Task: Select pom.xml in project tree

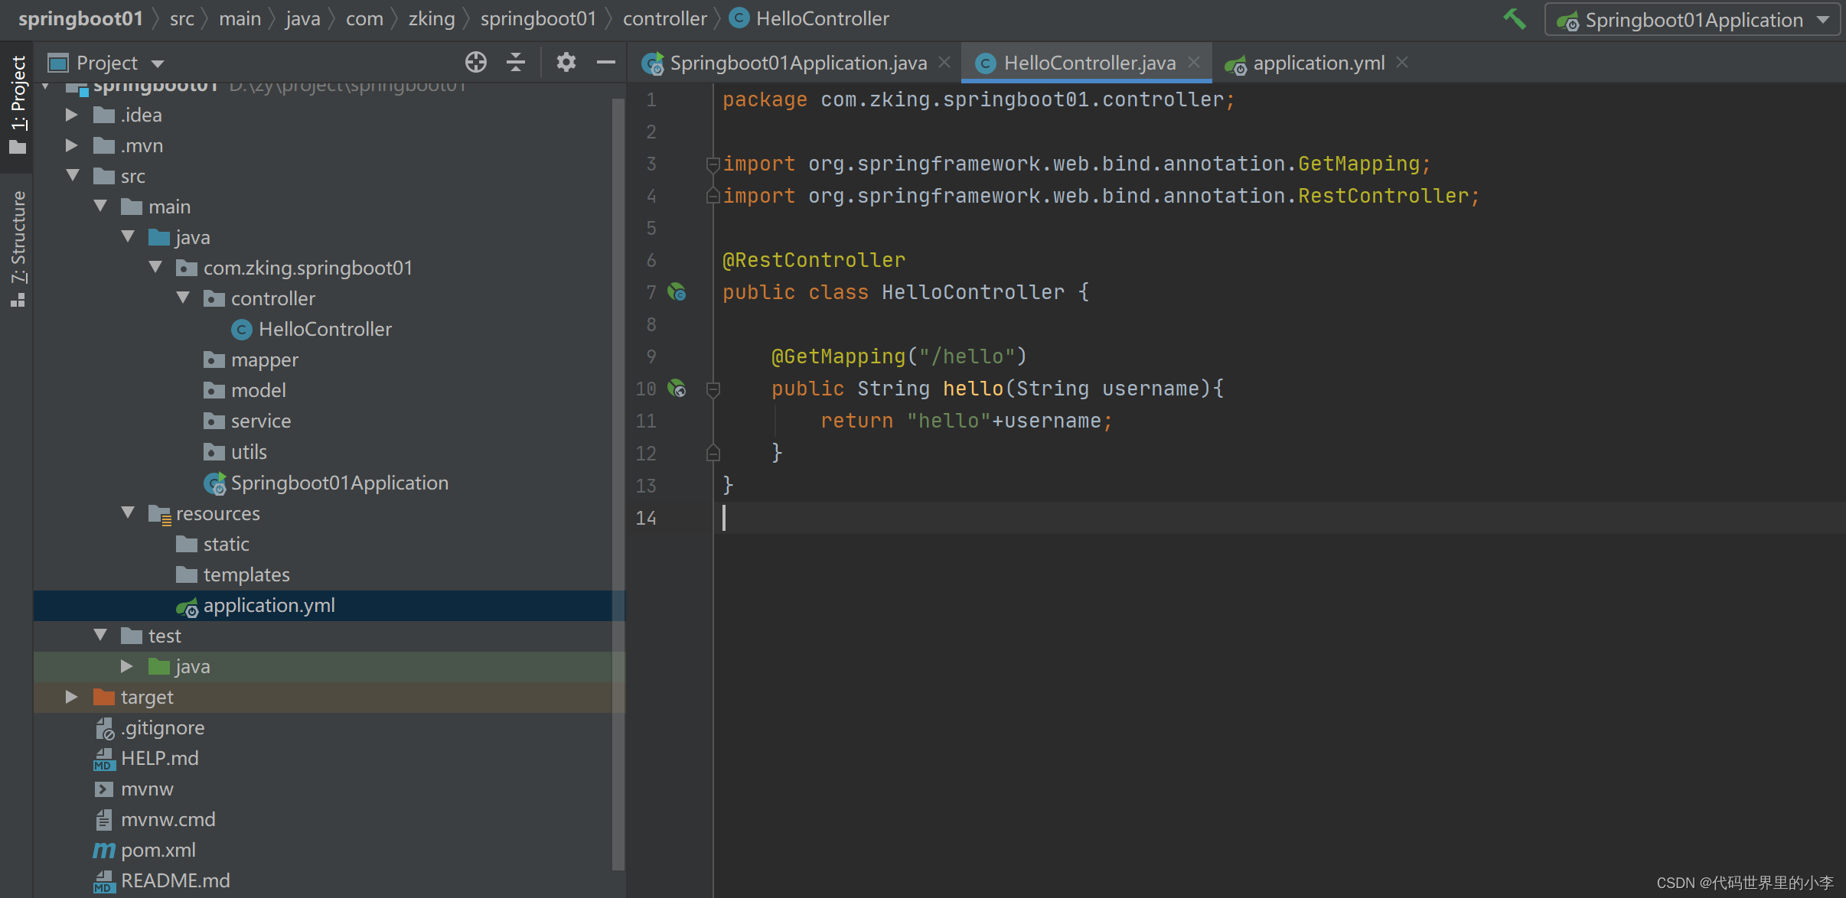Action: tap(158, 850)
